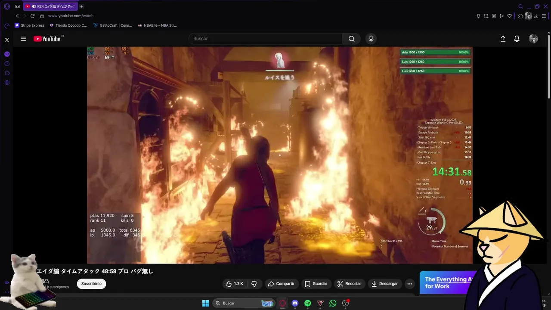This screenshot has width=551, height=310.
Task: Switch to the RE4 YouTube tab
Action: point(50,6)
